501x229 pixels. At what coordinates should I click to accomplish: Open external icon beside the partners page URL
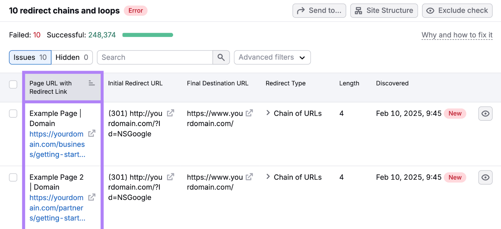92,197
